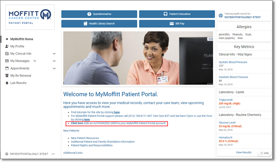This screenshot has width=277, height=163.
Task: Click 'Laboratory - Routine Chemistry' section label
Action: coord(240,115)
